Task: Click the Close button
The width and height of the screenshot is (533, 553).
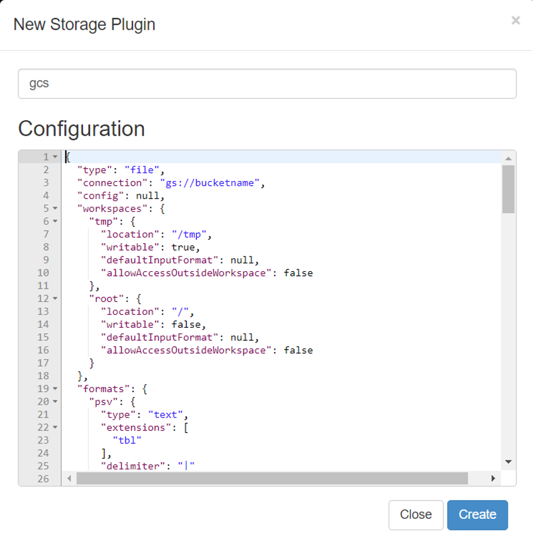Action: point(416,515)
